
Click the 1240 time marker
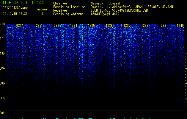click(180, 26)
